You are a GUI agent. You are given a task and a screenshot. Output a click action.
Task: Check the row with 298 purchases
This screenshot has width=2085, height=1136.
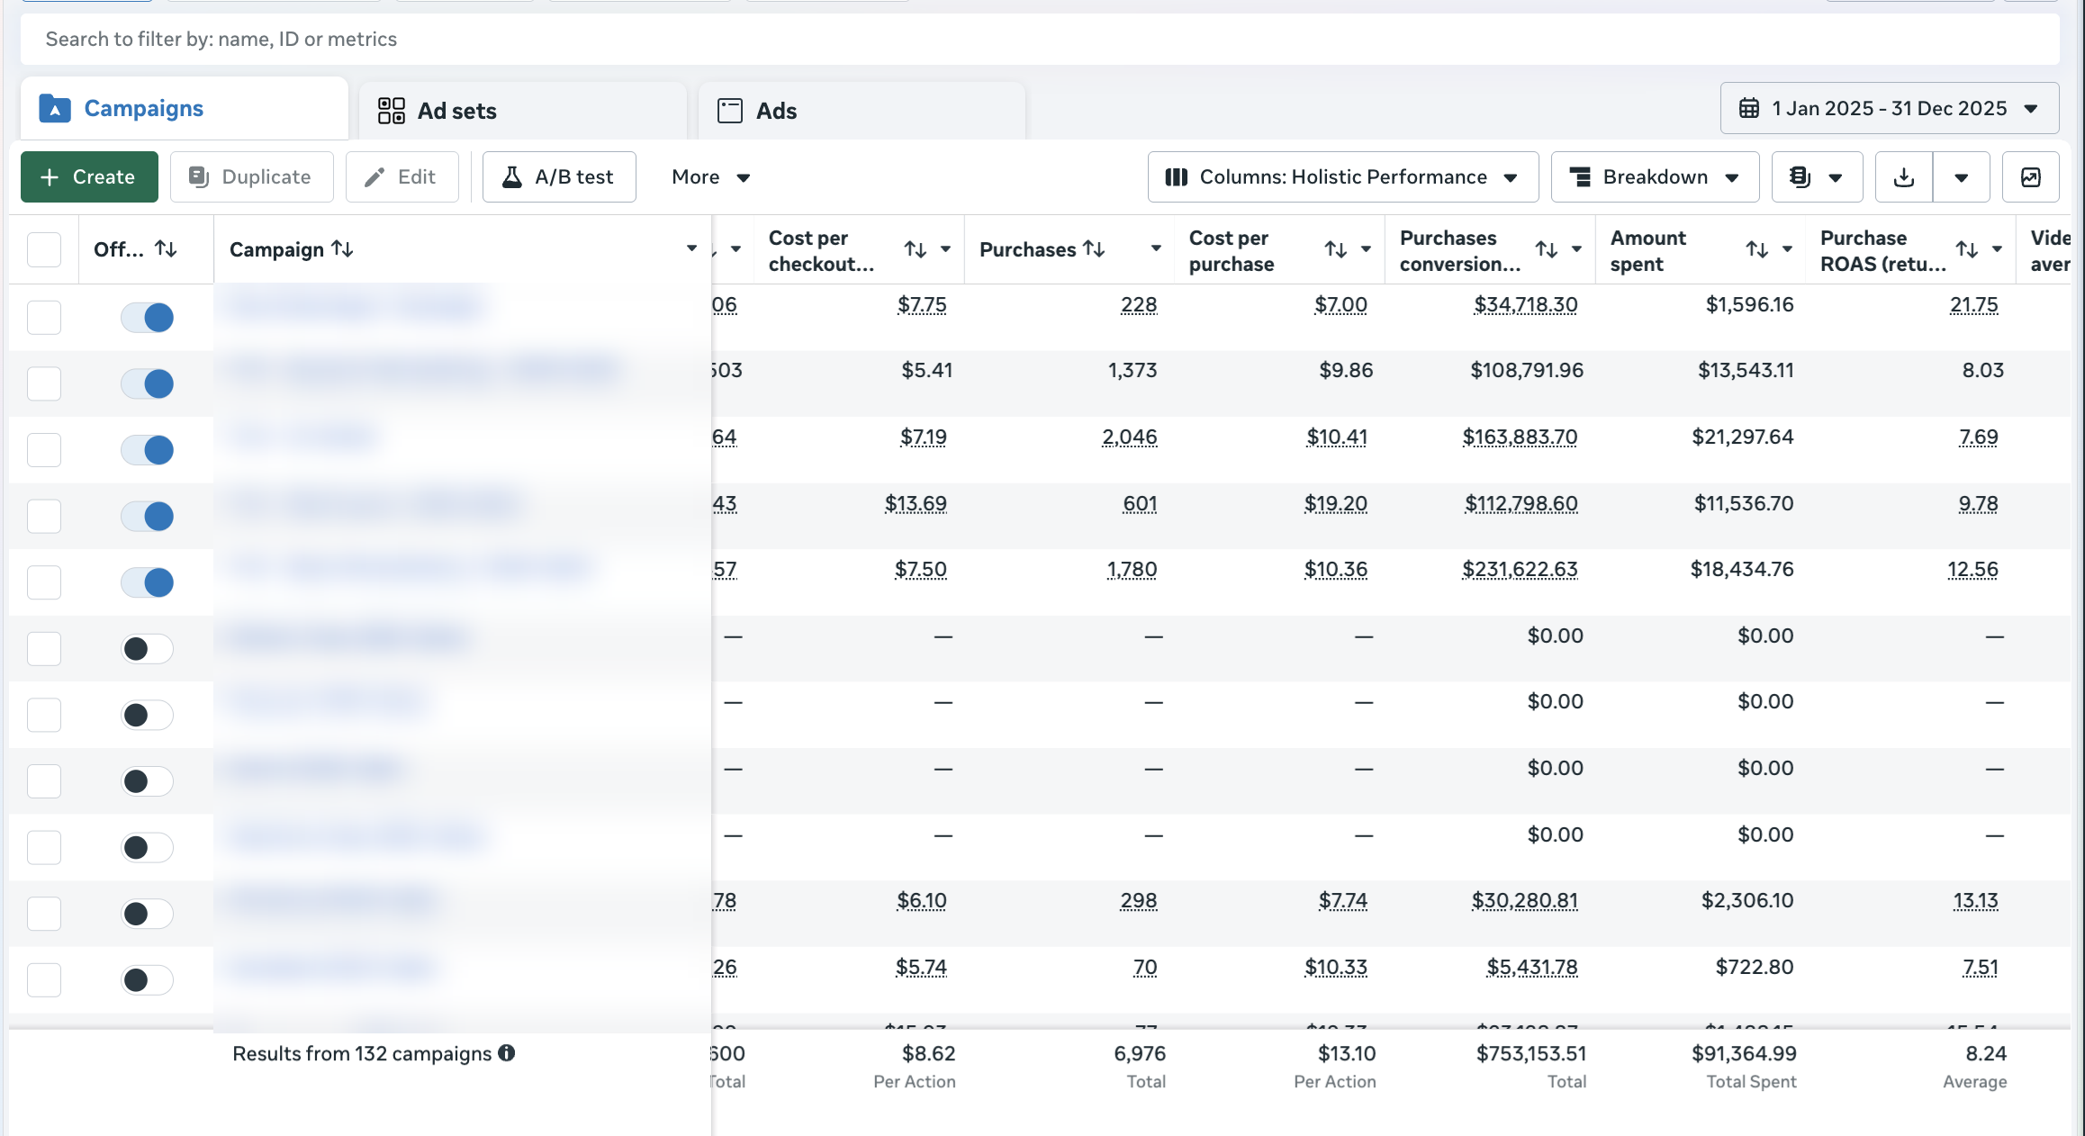pyautogui.click(x=44, y=914)
